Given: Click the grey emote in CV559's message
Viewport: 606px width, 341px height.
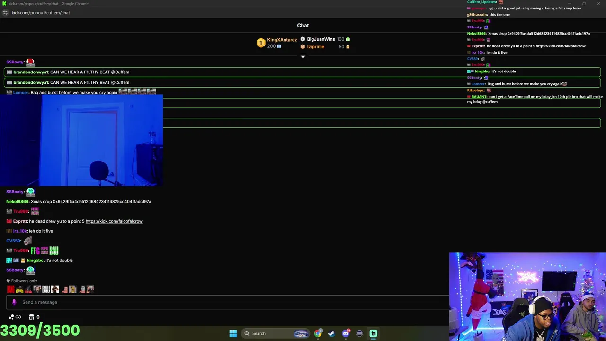Looking at the screenshot, I should (x=27, y=241).
